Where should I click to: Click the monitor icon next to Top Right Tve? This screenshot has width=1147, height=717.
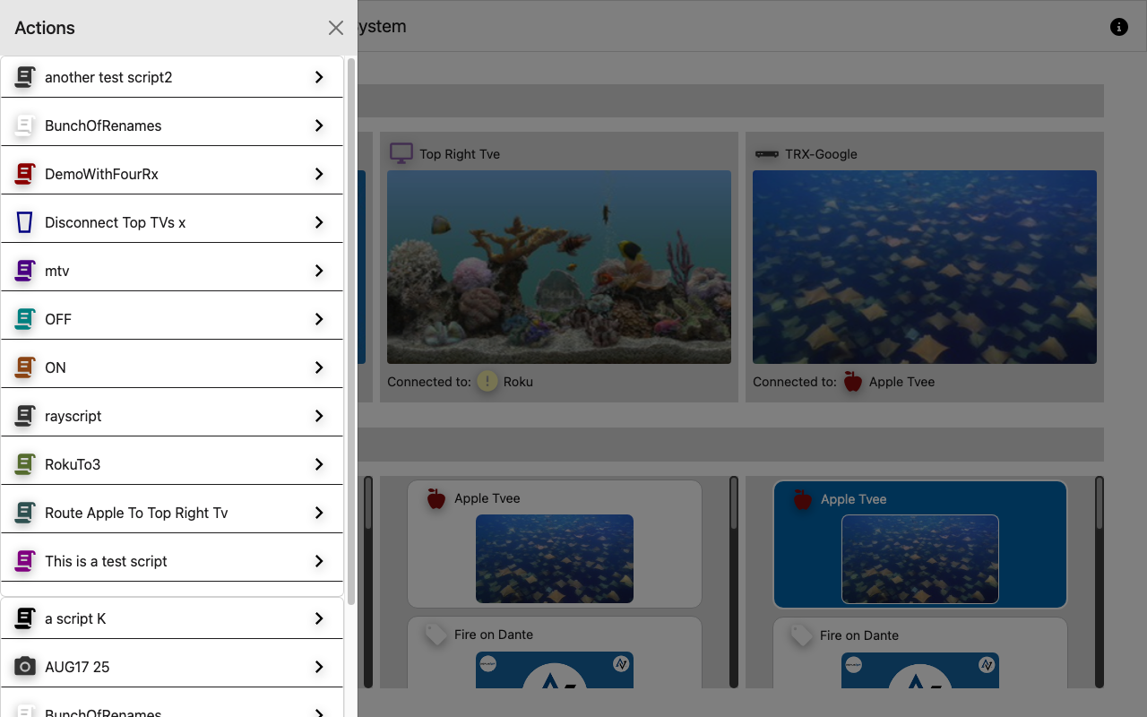pyautogui.click(x=401, y=153)
